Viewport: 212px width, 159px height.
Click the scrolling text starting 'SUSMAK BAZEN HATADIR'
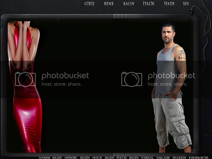(124, 157)
